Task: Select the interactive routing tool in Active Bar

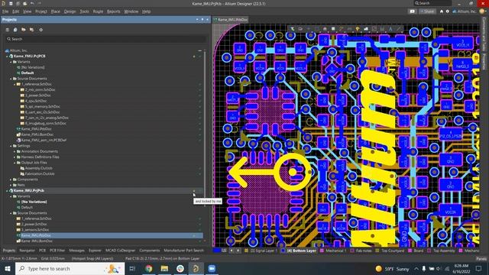Action: [x=342, y=29]
